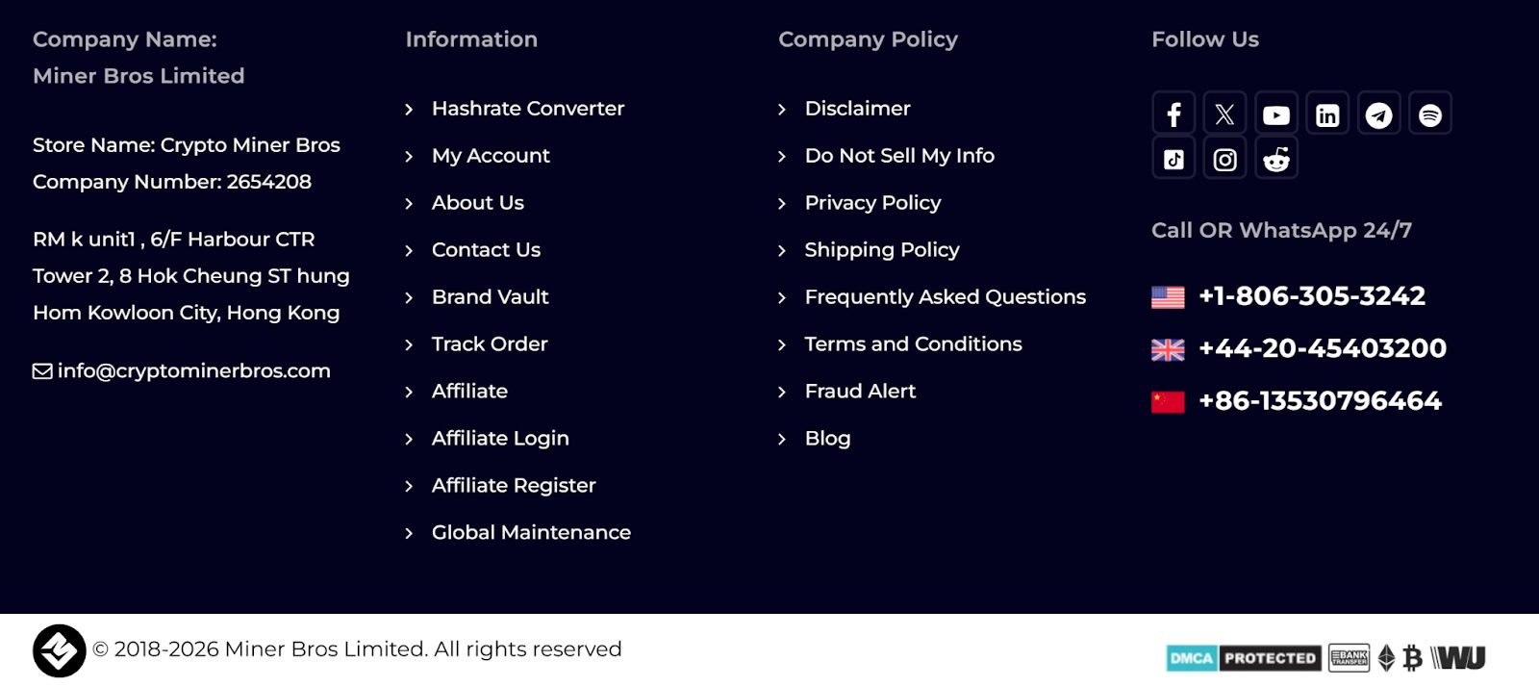Open the Facebook social icon
The image size is (1539, 686).
tap(1173, 114)
